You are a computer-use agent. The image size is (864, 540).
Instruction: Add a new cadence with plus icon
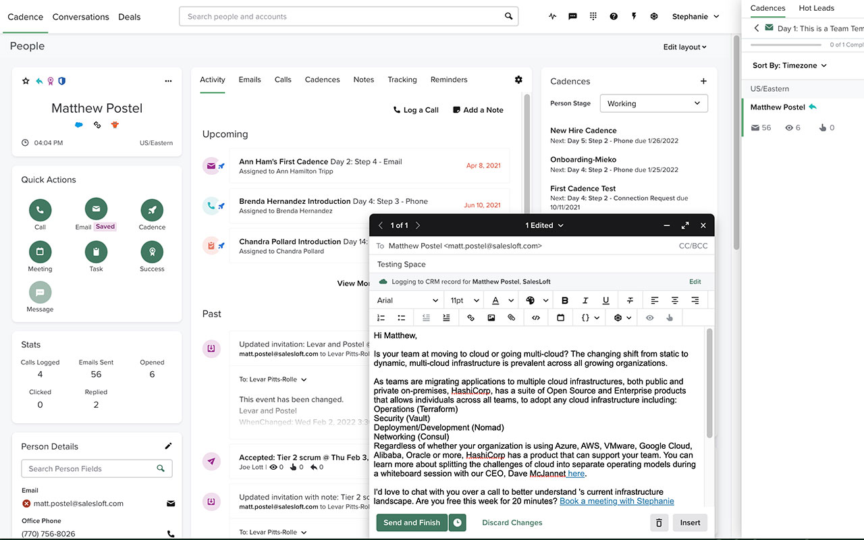pyautogui.click(x=703, y=81)
